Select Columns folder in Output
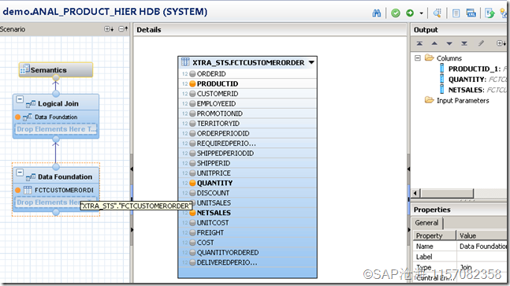The image size is (510, 286). tap(449, 58)
